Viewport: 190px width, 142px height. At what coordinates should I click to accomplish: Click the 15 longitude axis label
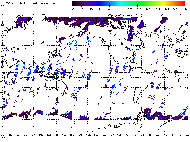click(180, 135)
